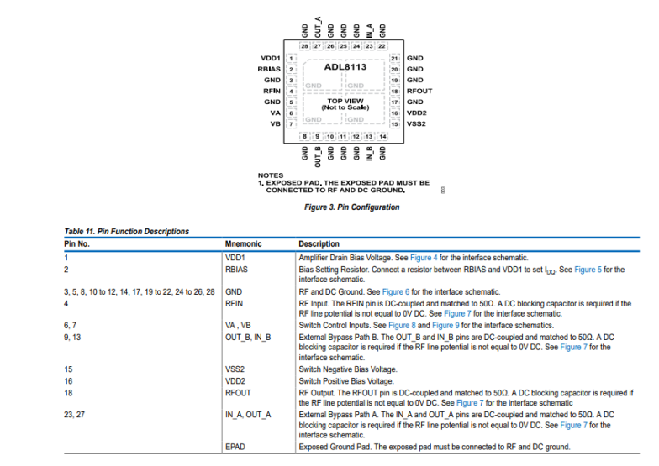Click the '9, 13' pin number cell
The image size is (659, 466).
coord(72,338)
